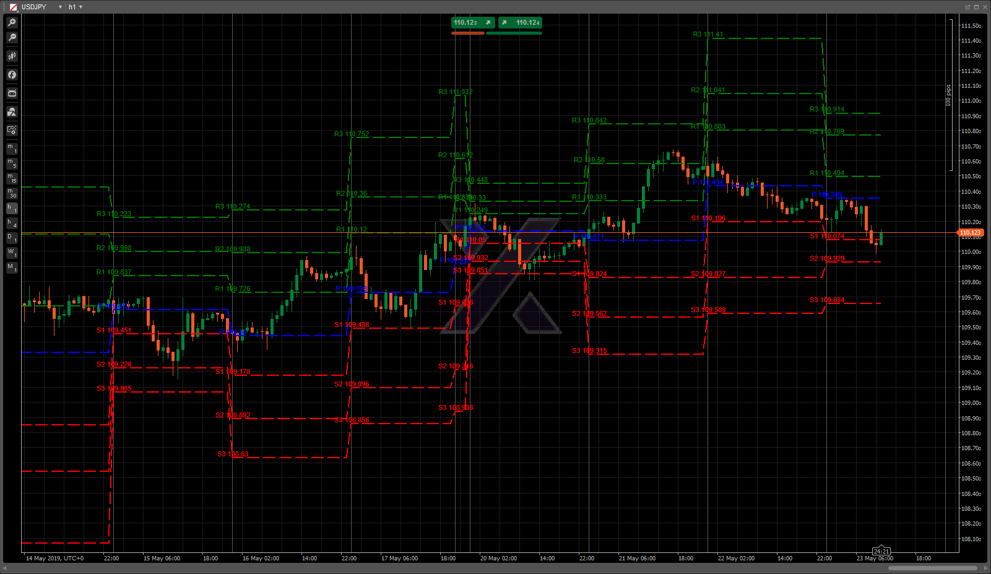Open the chart objects shapes icon

tap(12, 112)
